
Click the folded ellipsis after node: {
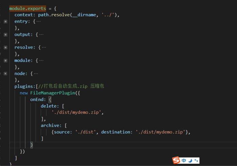tap(36, 74)
